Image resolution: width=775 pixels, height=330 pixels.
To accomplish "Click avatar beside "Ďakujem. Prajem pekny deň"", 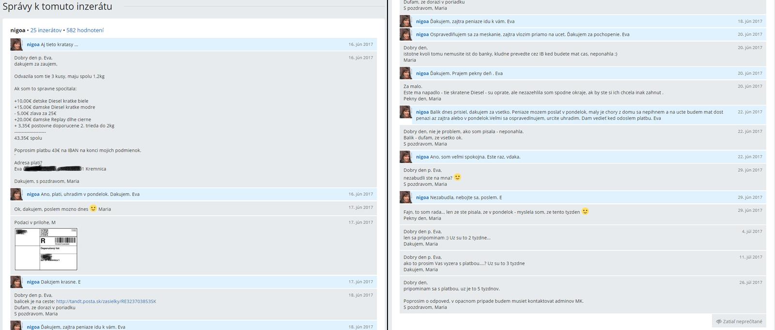I will (x=405, y=74).
